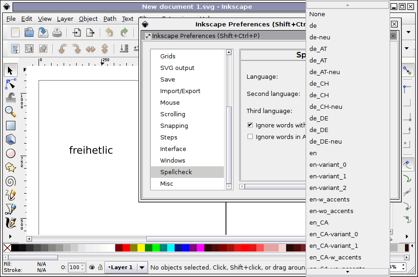Select all in all layers icon
This screenshot has width=418, height=277.
(29, 49)
